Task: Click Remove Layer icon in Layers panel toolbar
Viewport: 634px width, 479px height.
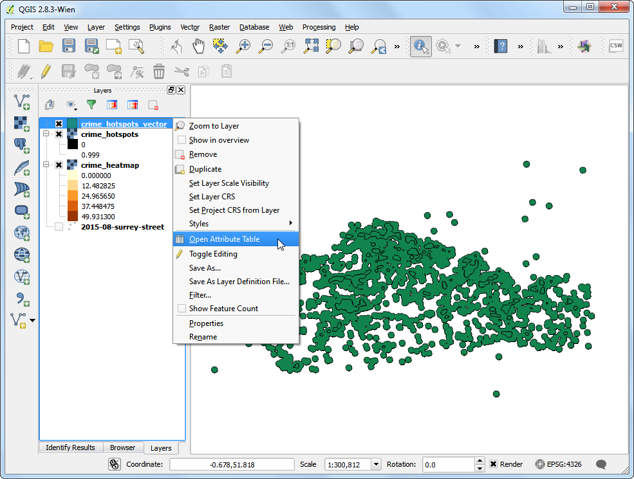Action: coord(153,105)
